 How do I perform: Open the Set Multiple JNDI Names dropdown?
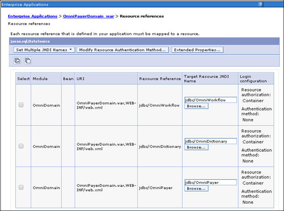tap(44, 50)
